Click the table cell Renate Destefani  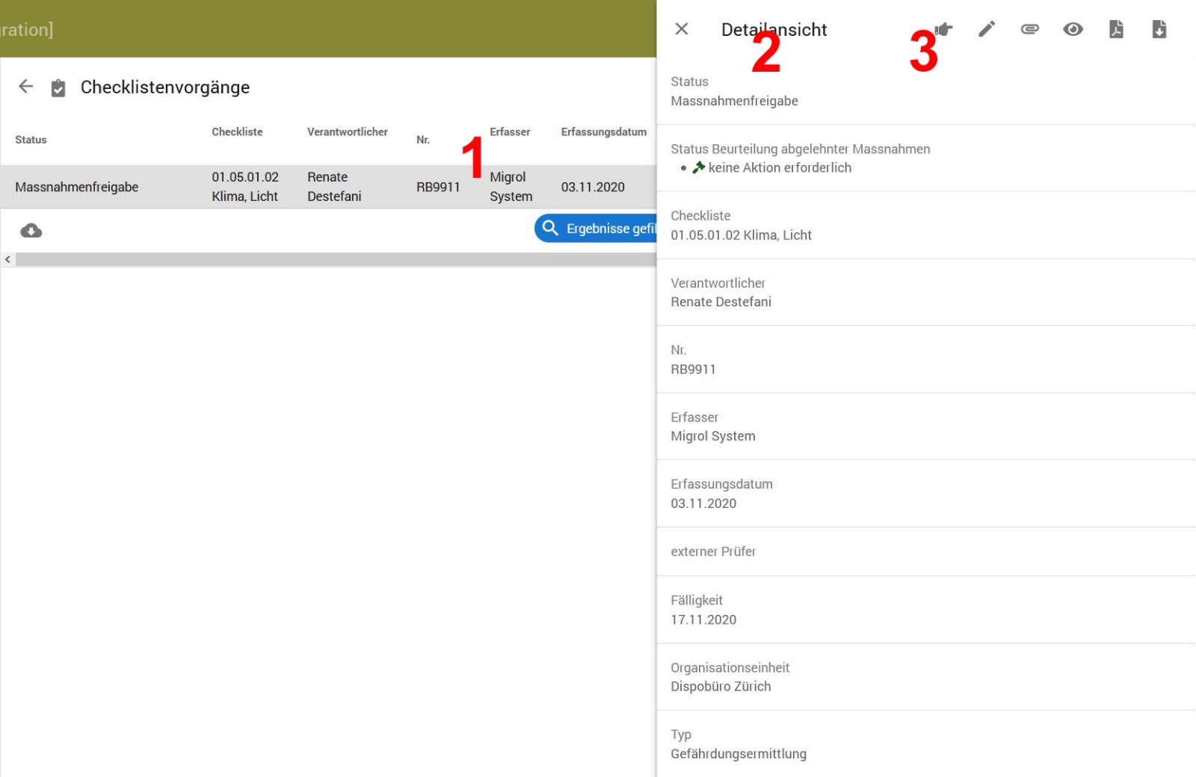(x=334, y=187)
